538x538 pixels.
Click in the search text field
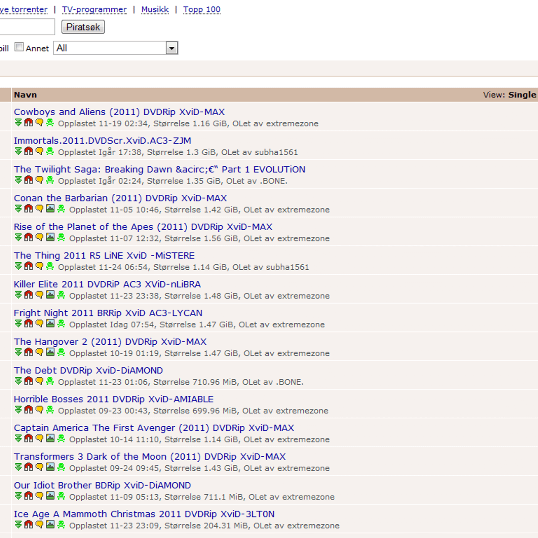(x=27, y=27)
